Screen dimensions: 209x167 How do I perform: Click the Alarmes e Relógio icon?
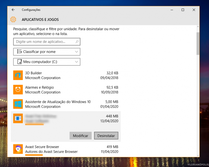18,90
